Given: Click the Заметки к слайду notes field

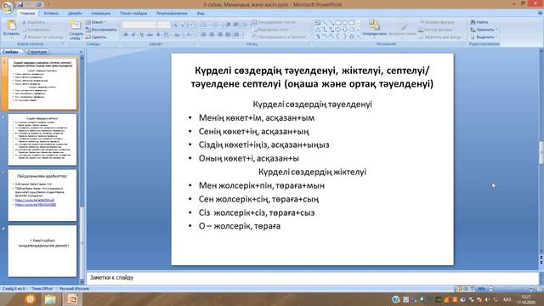Looking at the screenshot, I should point(312,278).
